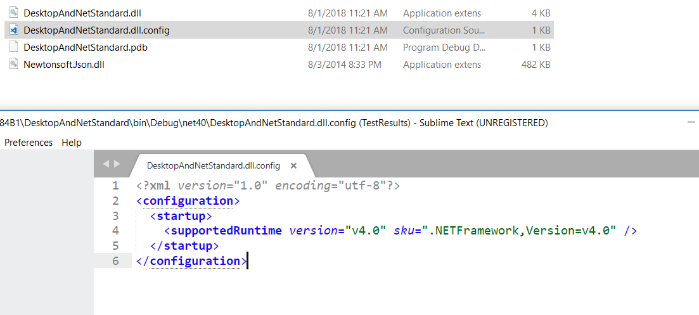Click the "utf-8" encoding value

coord(361,186)
